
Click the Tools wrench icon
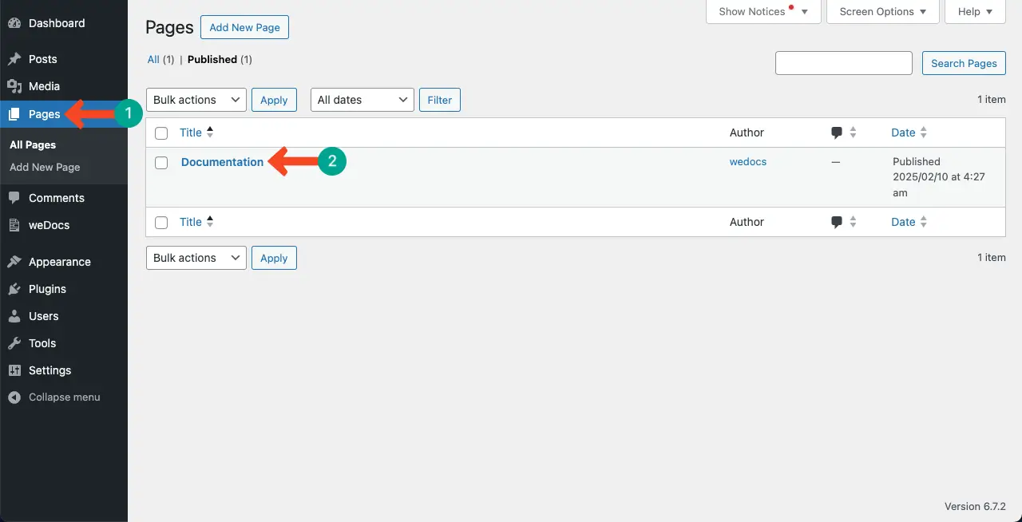point(14,343)
